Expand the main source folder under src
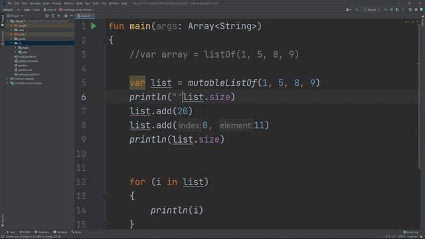 15,48
